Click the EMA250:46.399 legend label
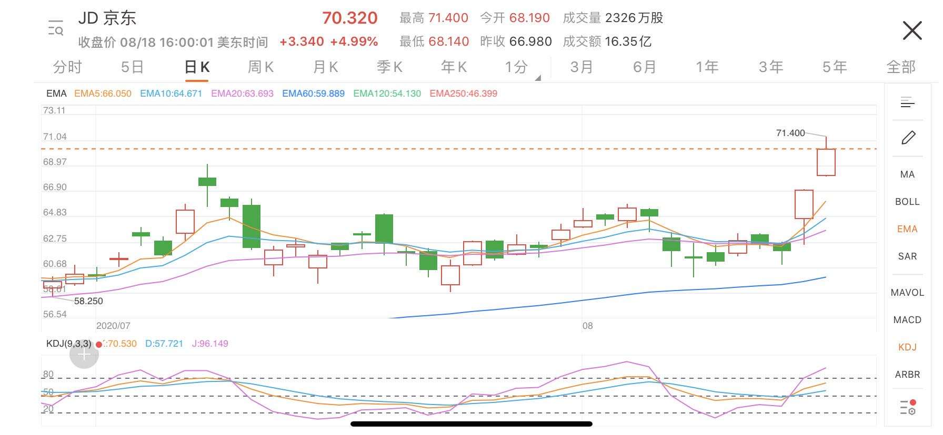 [x=463, y=94]
